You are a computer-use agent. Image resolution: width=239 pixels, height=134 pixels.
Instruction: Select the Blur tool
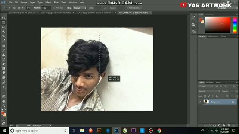[x=4, y=73]
